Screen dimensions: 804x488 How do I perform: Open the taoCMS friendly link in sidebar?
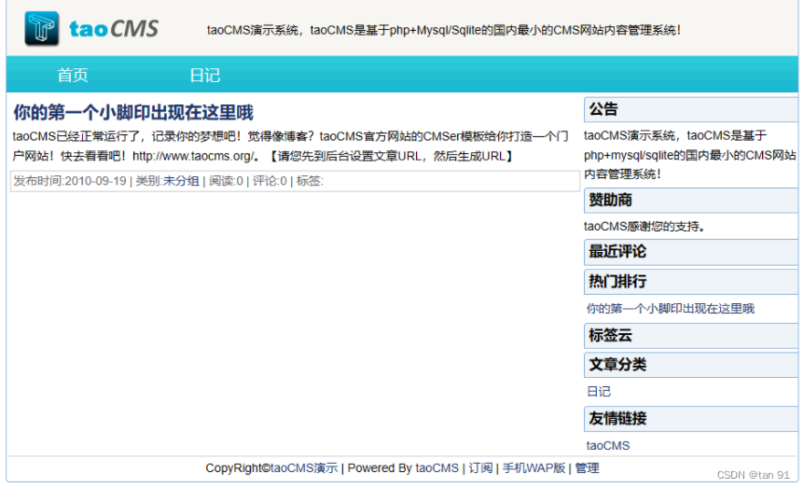click(607, 445)
